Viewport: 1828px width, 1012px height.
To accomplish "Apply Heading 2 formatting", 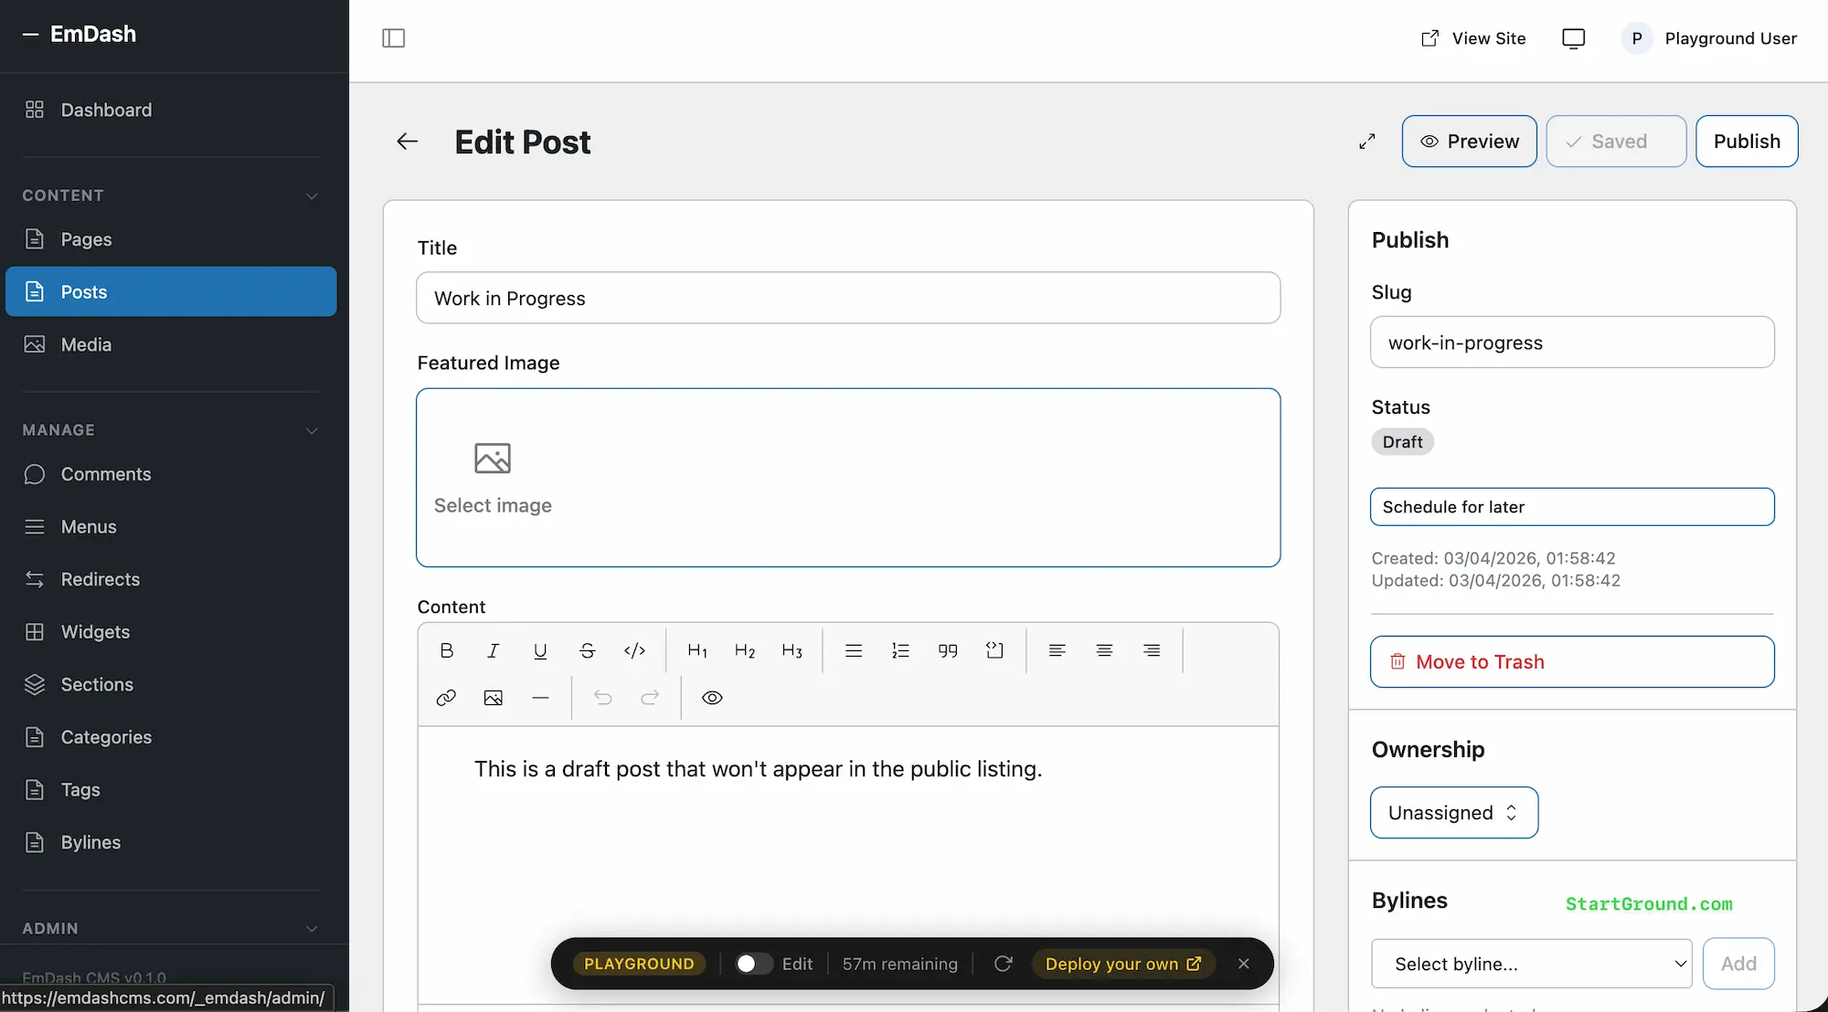I will click(x=744, y=650).
